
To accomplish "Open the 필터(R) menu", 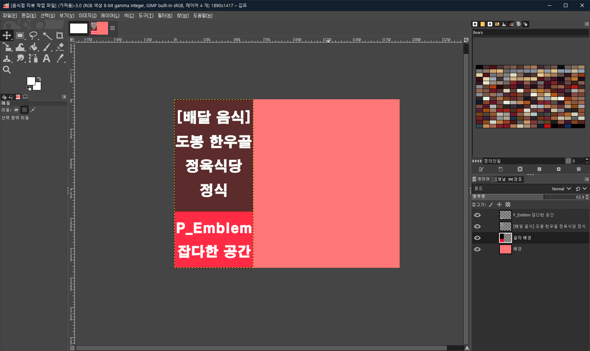I will coord(165,15).
